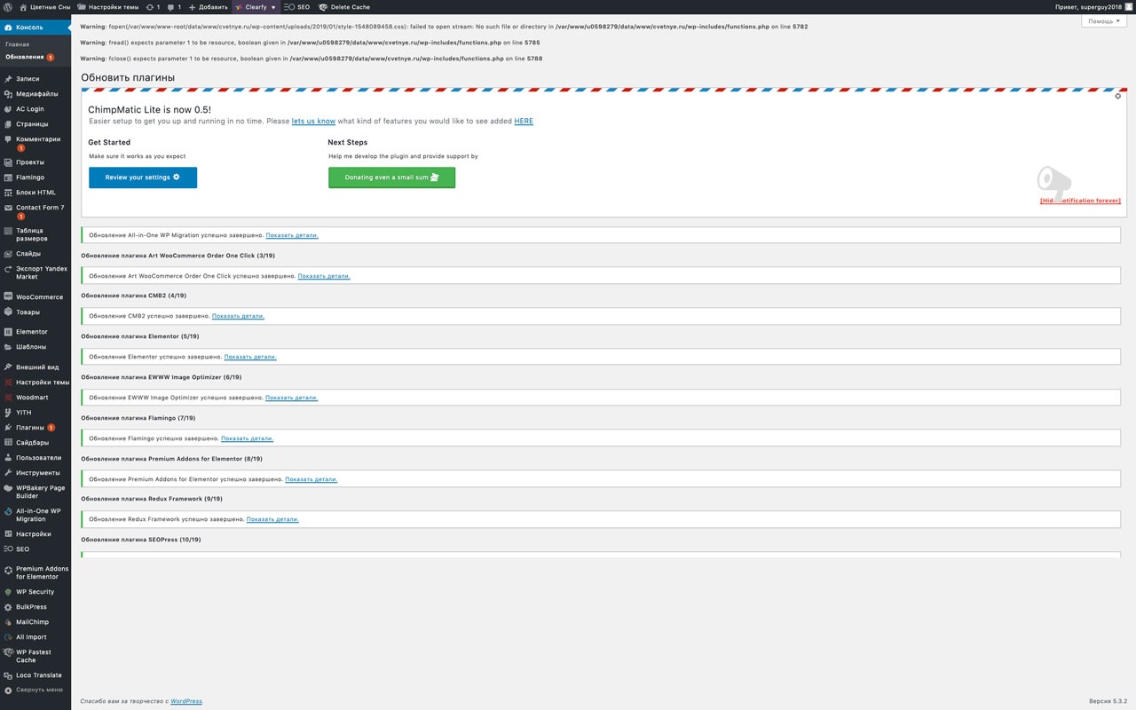Open the Консоль sidebar menu
The image size is (1136, 710).
point(35,28)
